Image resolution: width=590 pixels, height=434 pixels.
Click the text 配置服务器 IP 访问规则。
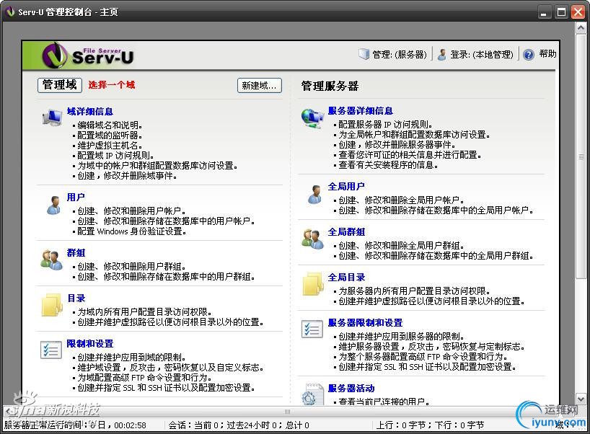pyautogui.click(x=386, y=125)
